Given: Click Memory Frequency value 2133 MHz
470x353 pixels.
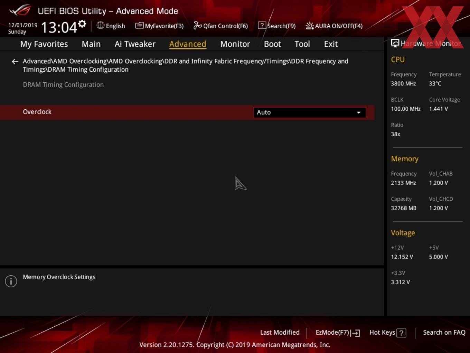Looking at the screenshot, I should click(403, 183).
